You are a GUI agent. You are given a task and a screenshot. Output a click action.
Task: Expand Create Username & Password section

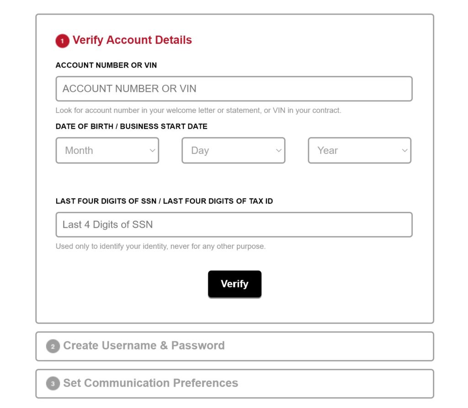click(x=234, y=346)
